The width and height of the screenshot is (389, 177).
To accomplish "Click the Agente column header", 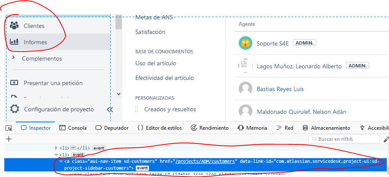I will pyautogui.click(x=246, y=24).
